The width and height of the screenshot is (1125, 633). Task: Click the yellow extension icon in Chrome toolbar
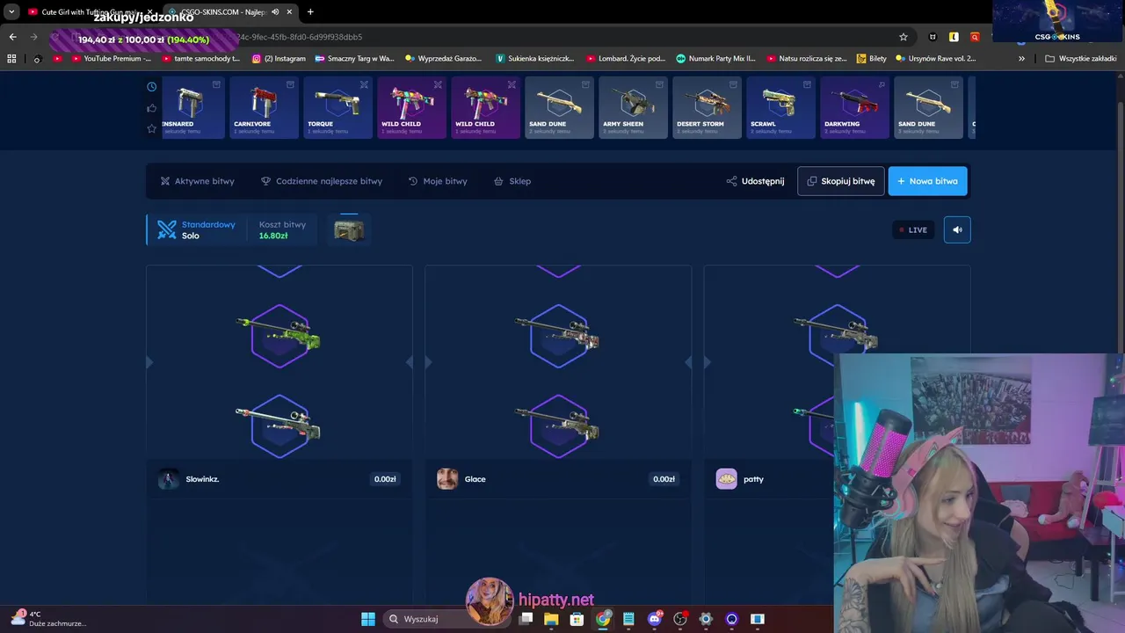tap(954, 37)
